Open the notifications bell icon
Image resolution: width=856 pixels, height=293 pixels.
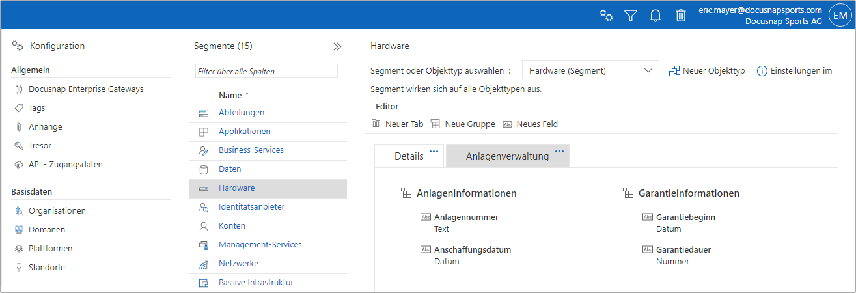(656, 15)
